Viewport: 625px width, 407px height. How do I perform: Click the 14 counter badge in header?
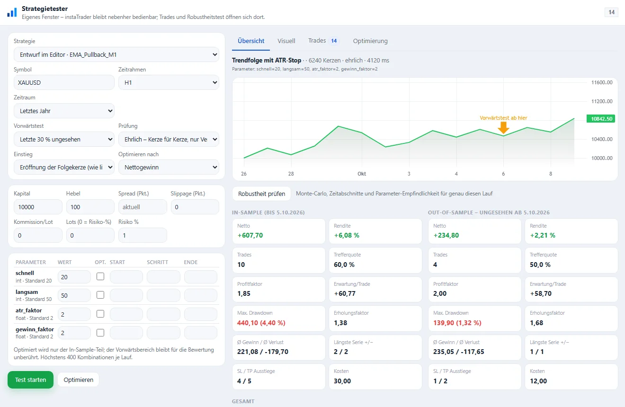pos(611,12)
